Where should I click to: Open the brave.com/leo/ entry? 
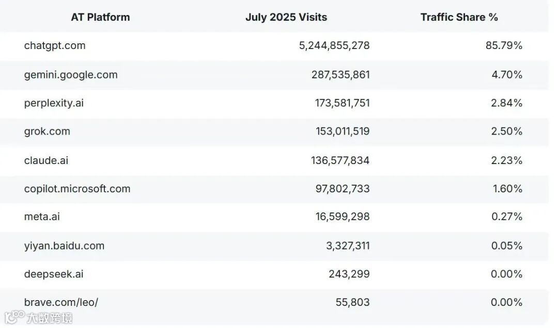61,303
